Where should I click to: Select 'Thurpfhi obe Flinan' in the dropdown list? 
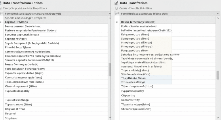(134, 78)
